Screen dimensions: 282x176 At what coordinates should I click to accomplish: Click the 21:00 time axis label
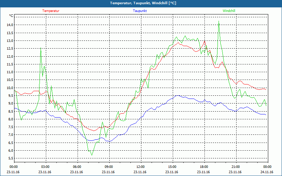click(x=235, y=167)
